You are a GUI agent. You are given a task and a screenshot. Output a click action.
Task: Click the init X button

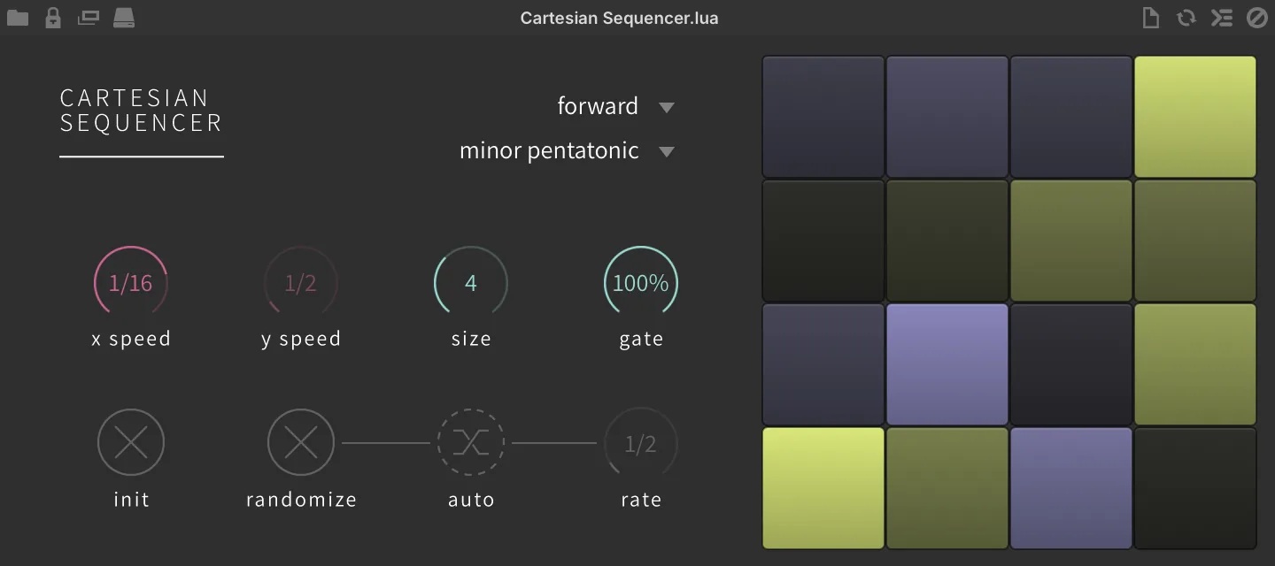point(131,442)
